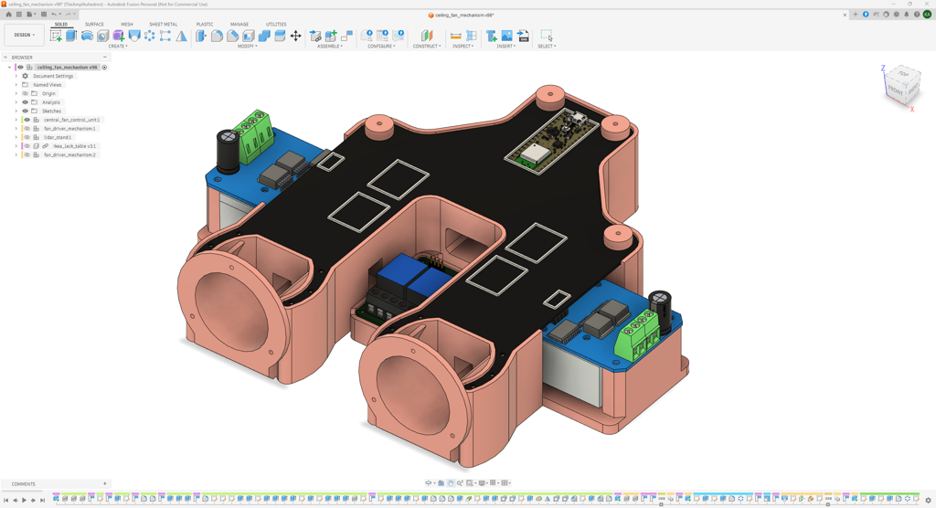Screen dimensions: 936x508
Task: Open the Insert menu label
Action: [x=505, y=46]
